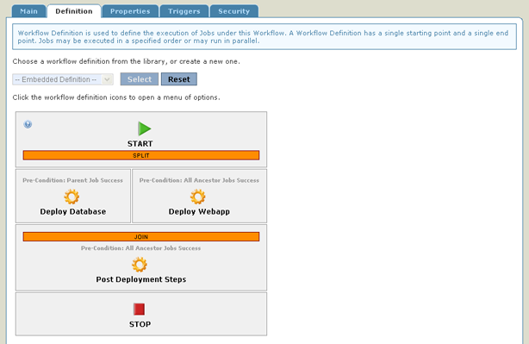Click the red STOP square icon
The image size is (529, 344).
(x=139, y=309)
